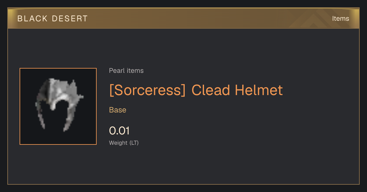Click the word Sorceress in brackets

[147, 90]
